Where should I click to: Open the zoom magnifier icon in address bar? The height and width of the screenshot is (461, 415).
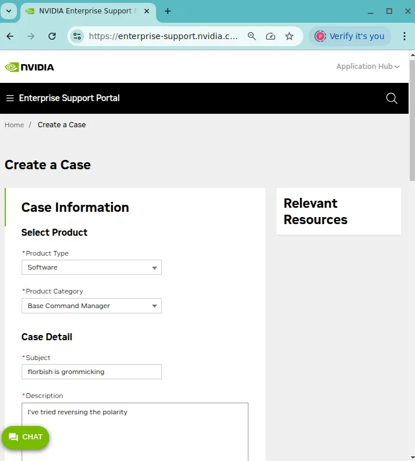(x=251, y=36)
